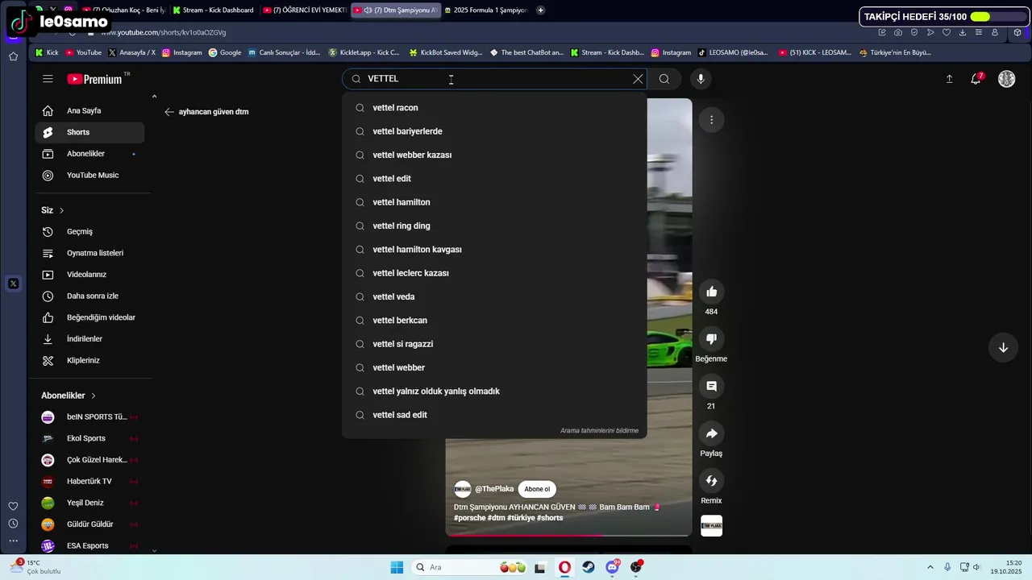Clear the search box text
The image size is (1032, 580).
click(x=638, y=79)
